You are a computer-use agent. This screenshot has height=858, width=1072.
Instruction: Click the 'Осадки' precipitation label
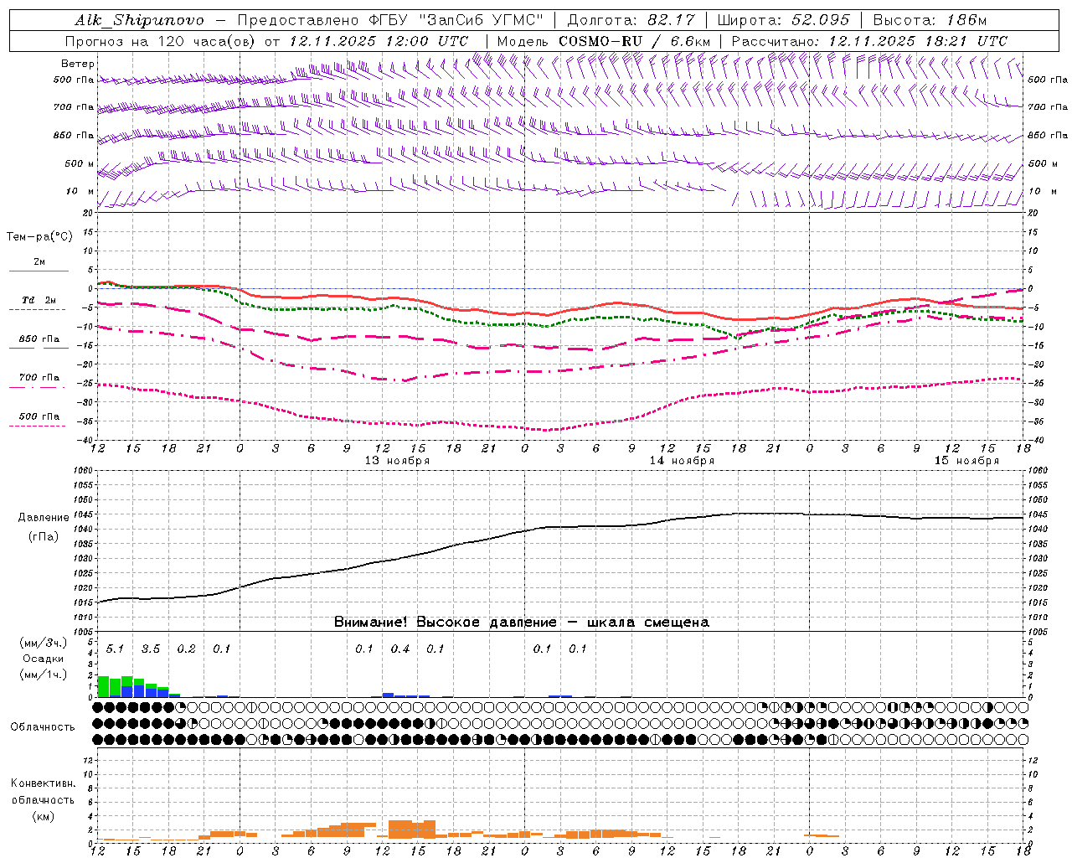pyautogui.click(x=44, y=659)
